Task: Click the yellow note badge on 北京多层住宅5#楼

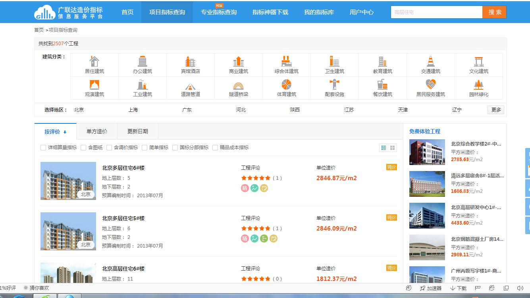Action: (274, 238)
